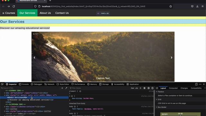206x116 pixels.
Task: Go to Contact Us nav link
Action: pos(62,13)
